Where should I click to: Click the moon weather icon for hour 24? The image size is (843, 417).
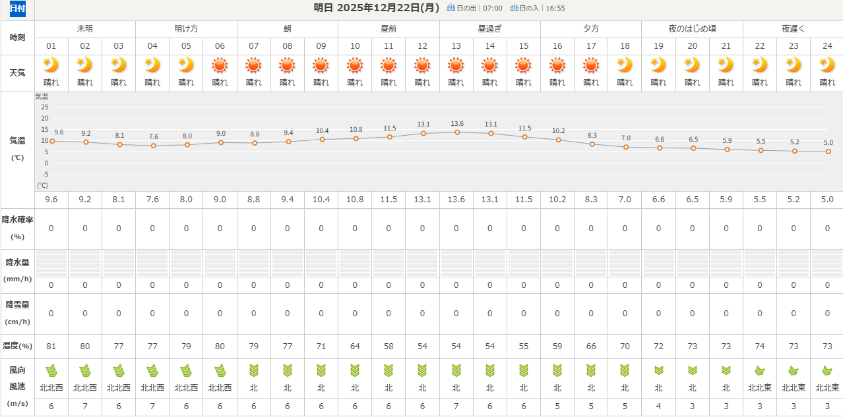tap(827, 65)
